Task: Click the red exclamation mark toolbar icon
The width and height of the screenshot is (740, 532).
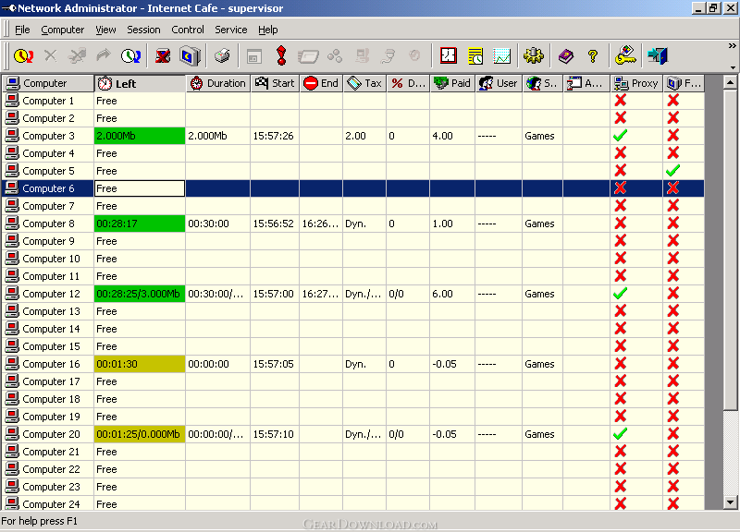Action: tap(281, 55)
